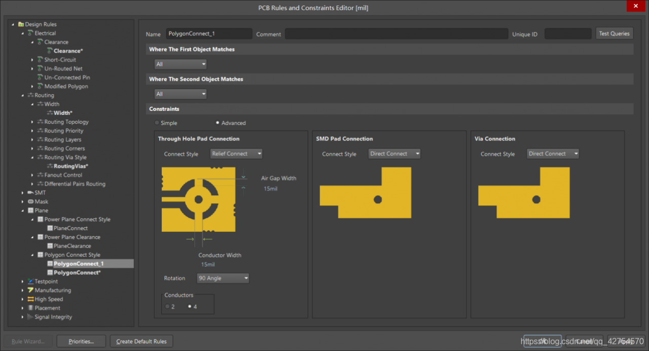Click the Air Gap Width 15mil value
Image resolution: width=649 pixels, height=351 pixels.
[x=270, y=189]
